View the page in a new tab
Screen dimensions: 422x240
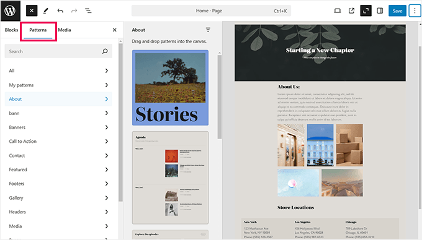click(351, 11)
